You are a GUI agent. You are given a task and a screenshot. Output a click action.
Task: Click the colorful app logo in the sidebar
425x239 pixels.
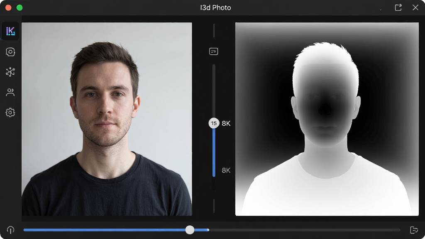point(10,31)
